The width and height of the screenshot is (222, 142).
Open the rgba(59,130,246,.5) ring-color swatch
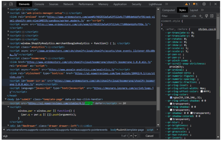[171, 98]
